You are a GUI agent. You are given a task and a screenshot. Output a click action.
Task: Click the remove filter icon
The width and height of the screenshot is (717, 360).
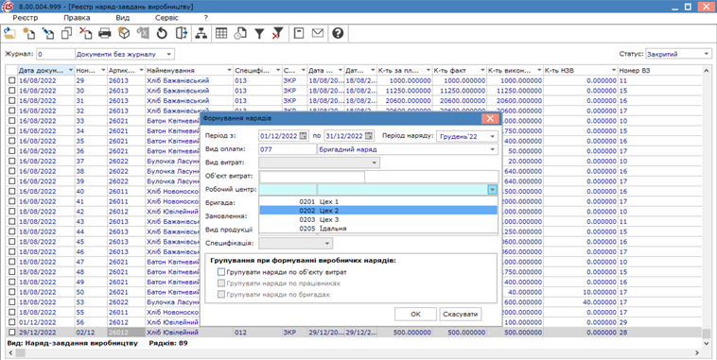click(x=277, y=33)
